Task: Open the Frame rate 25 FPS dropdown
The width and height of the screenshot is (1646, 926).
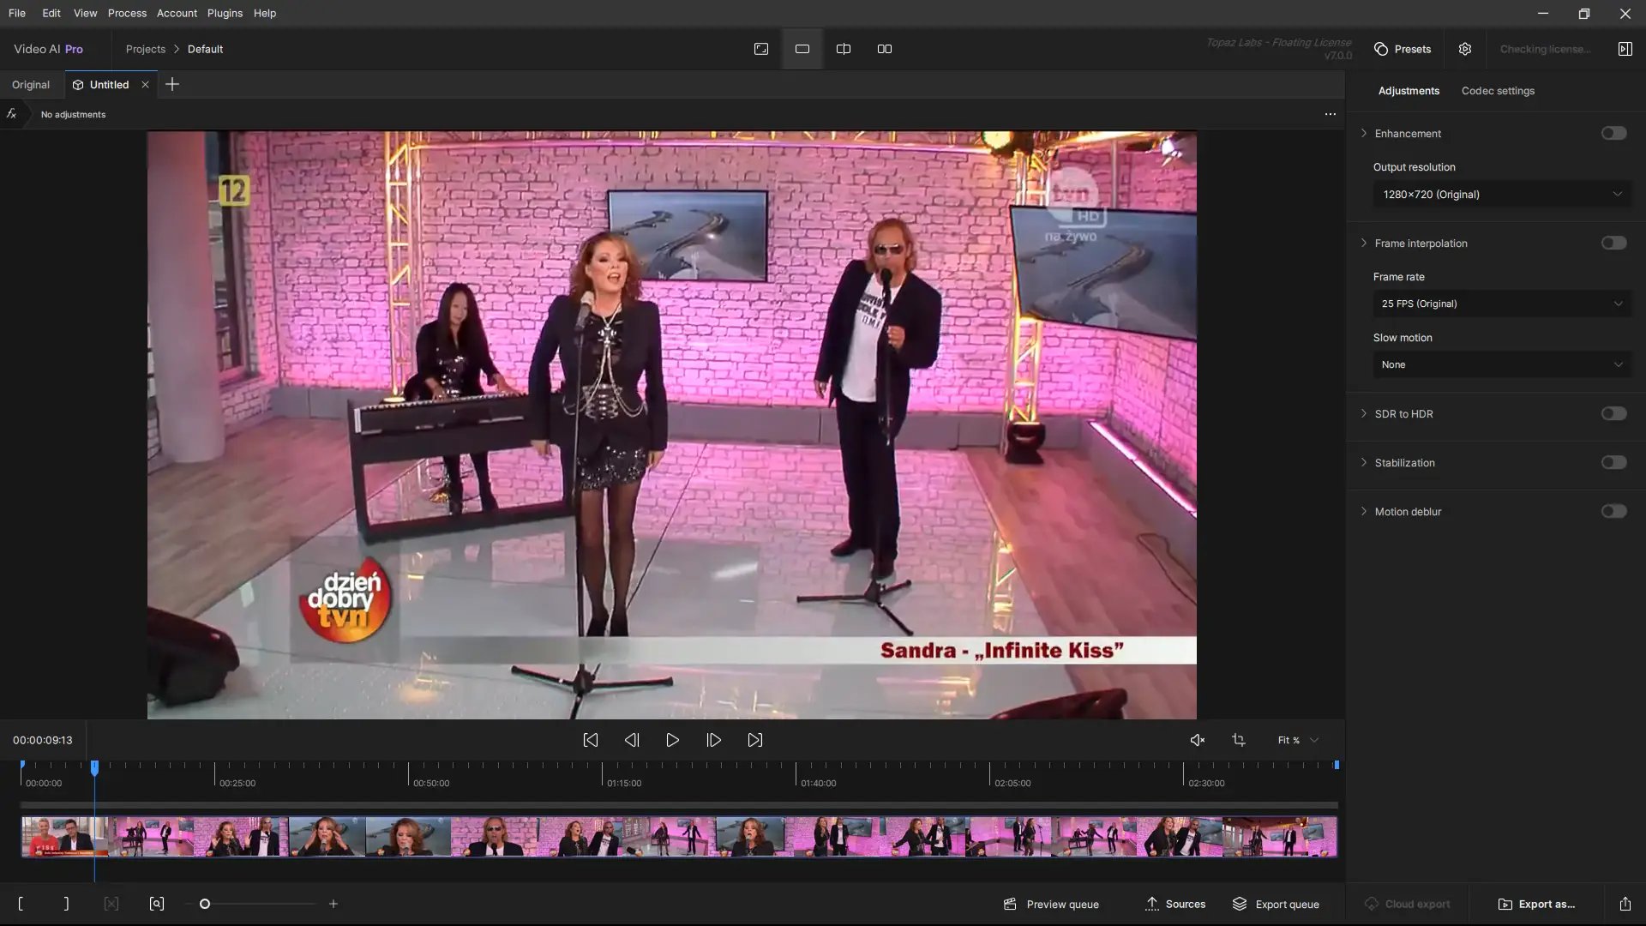Action: coord(1502,304)
